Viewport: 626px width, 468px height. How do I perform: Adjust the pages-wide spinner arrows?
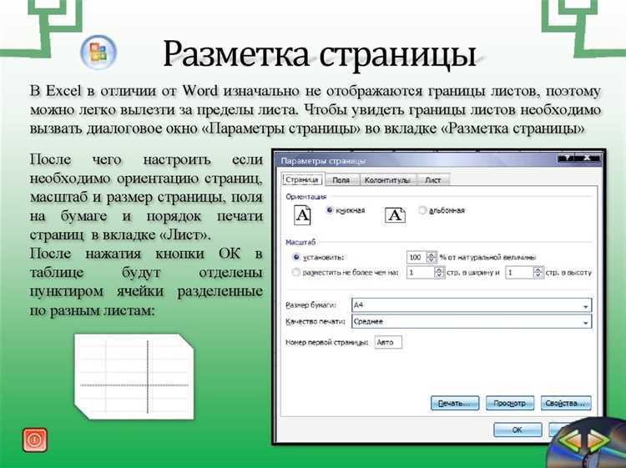439,272
